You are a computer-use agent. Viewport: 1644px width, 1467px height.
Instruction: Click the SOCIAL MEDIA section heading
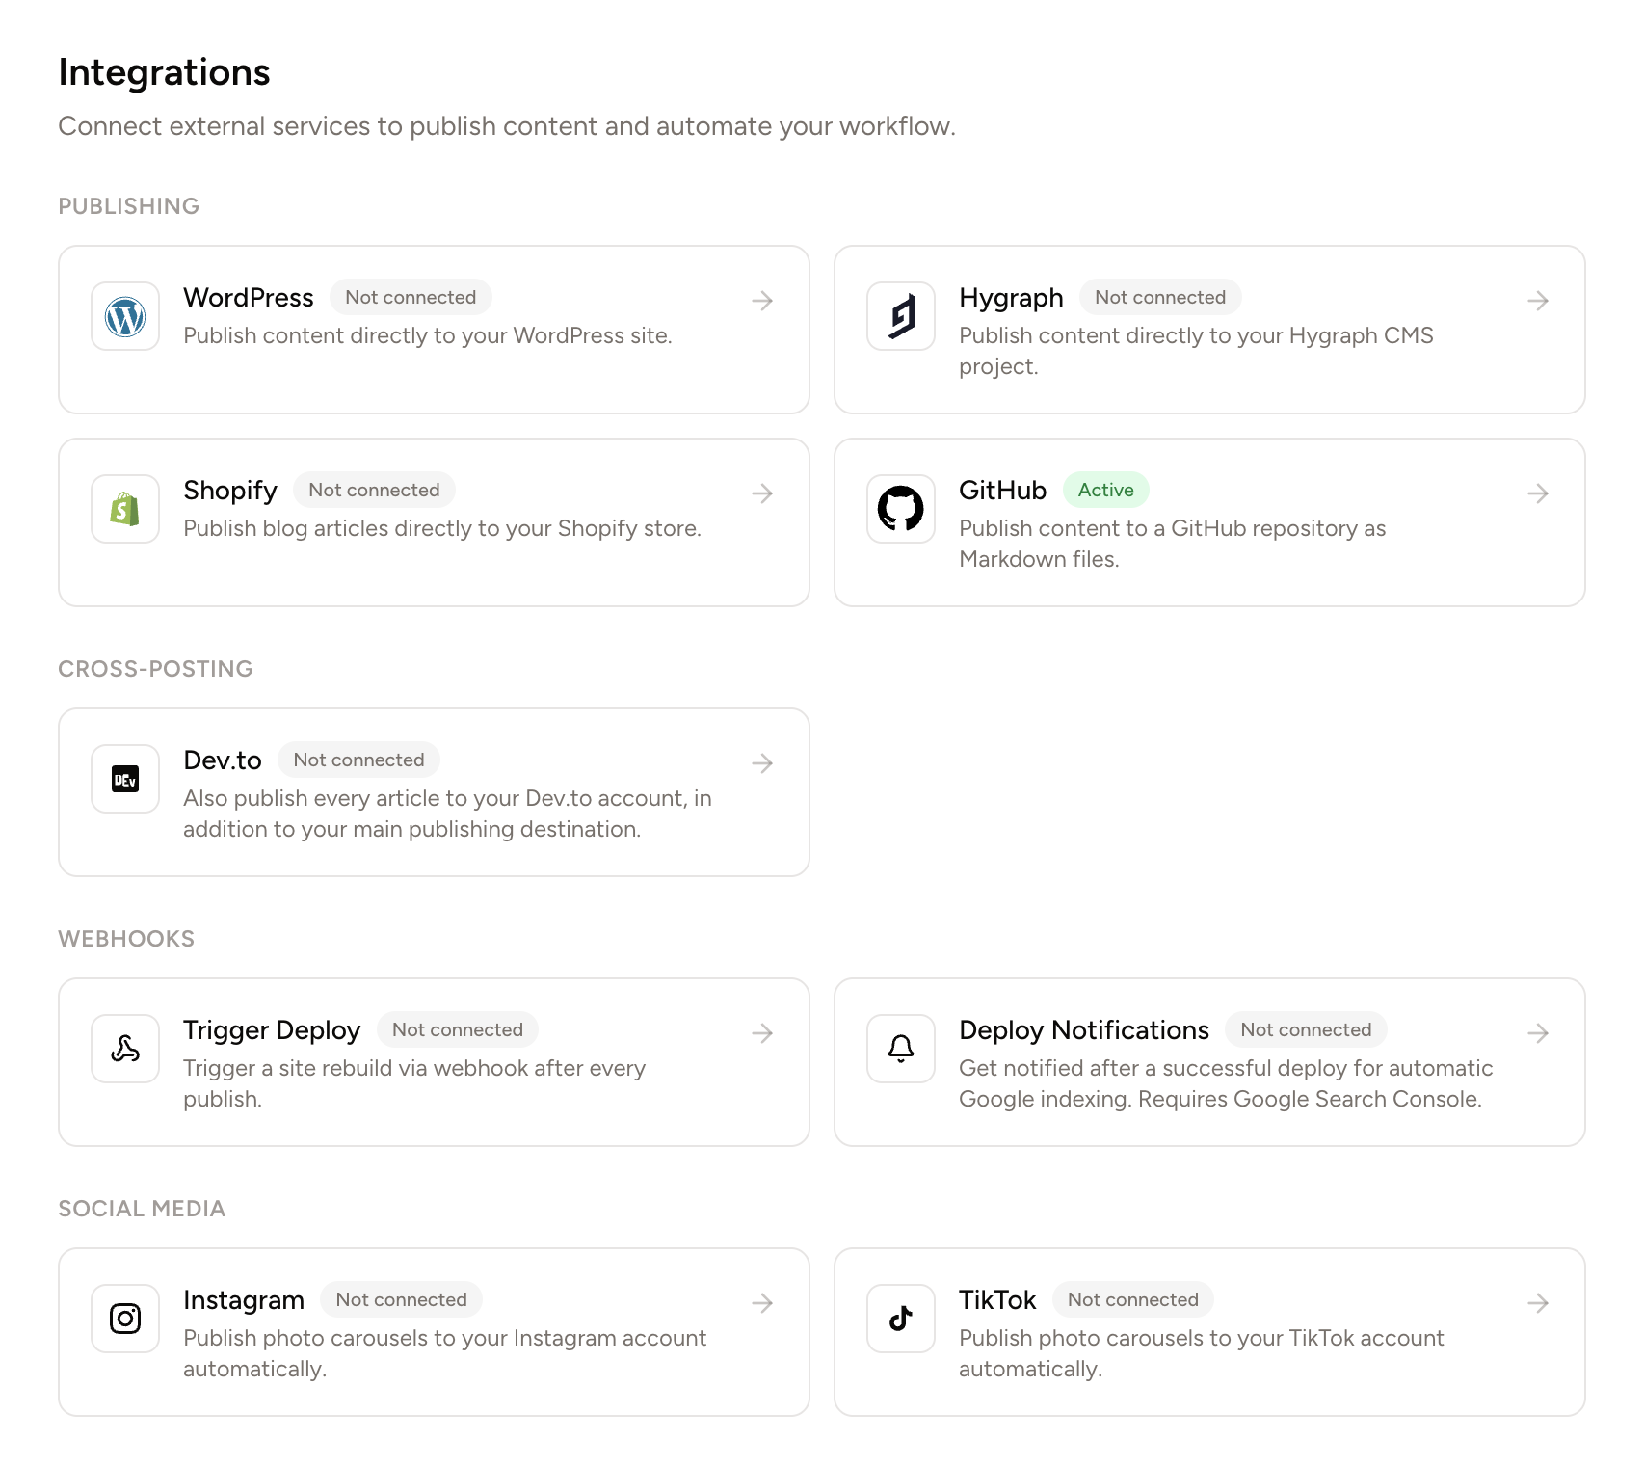coord(142,1209)
